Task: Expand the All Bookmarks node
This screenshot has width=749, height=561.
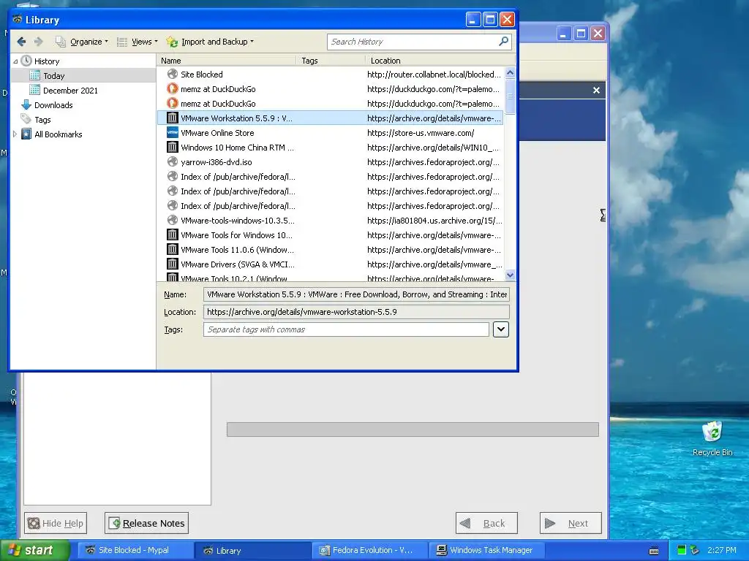Action: pyautogui.click(x=15, y=134)
